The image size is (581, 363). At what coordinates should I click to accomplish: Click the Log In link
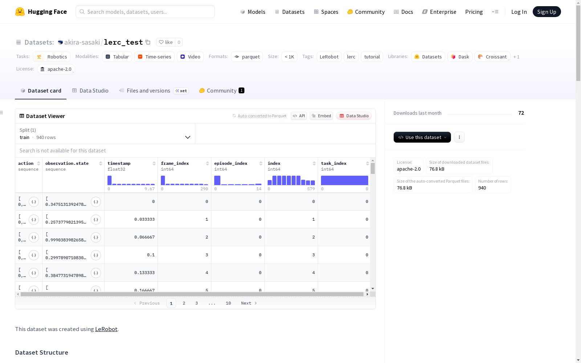click(x=519, y=12)
